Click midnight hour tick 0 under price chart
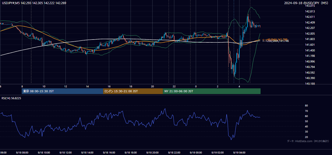The width and height of the screenshot is (332, 155). click(196, 86)
